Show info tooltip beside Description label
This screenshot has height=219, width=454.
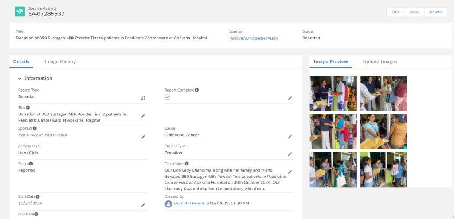[x=187, y=164]
